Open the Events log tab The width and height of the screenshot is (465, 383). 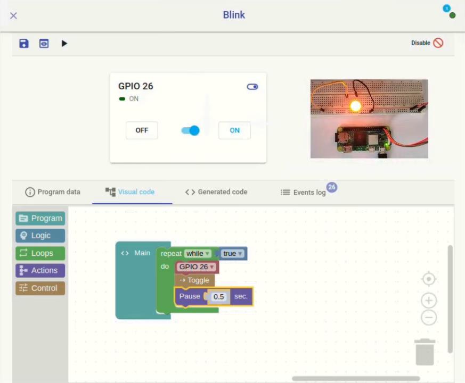(309, 192)
